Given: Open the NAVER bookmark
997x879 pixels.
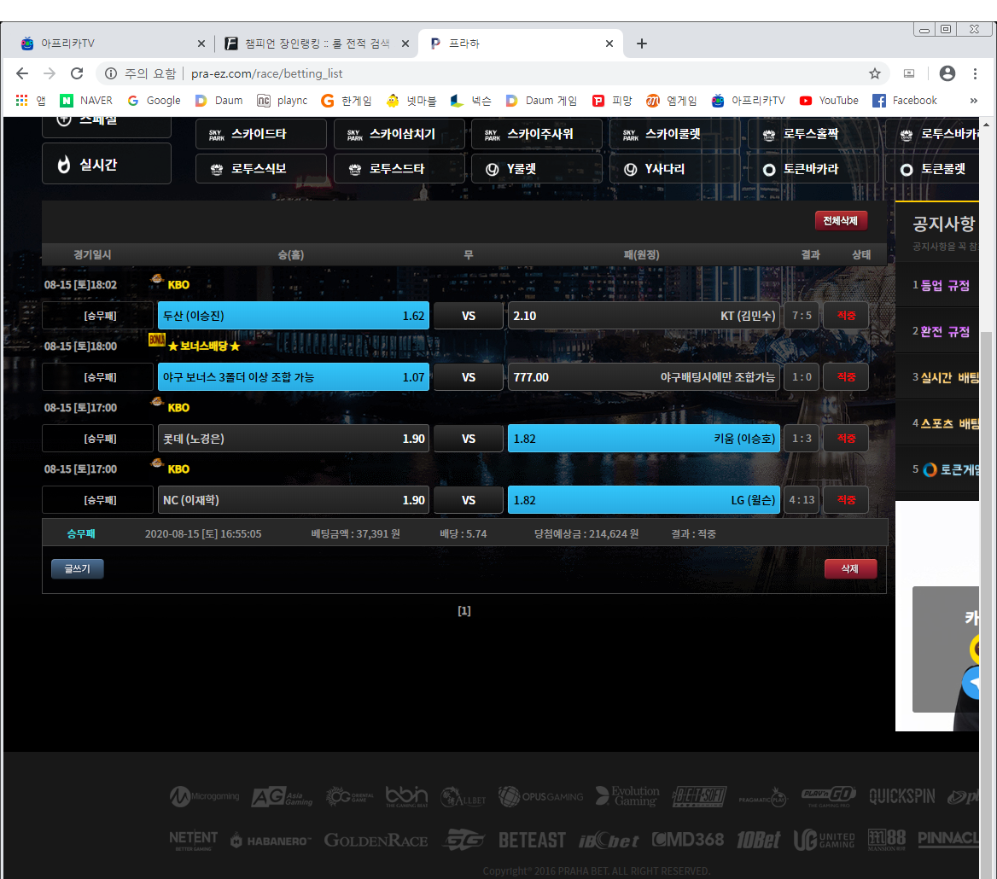Looking at the screenshot, I should coord(86,101).
